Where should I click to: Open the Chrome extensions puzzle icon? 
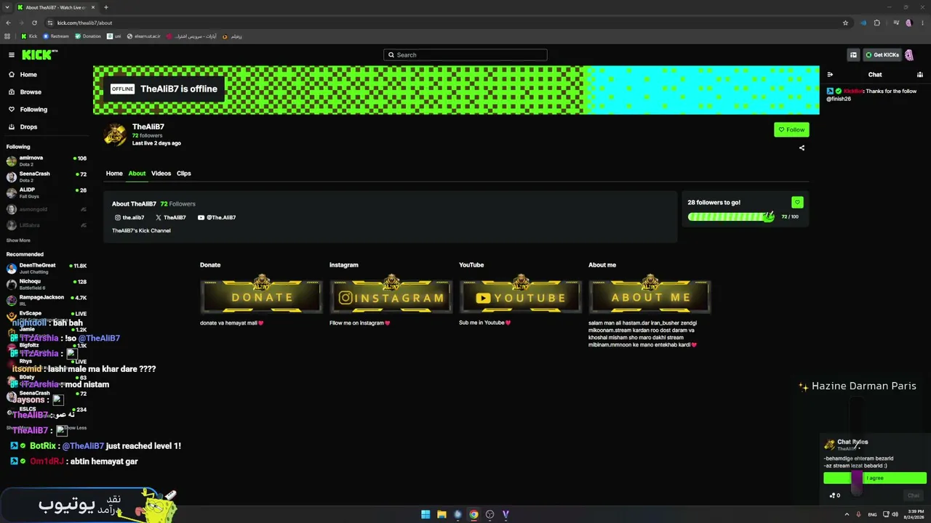[x=876, y=23]
